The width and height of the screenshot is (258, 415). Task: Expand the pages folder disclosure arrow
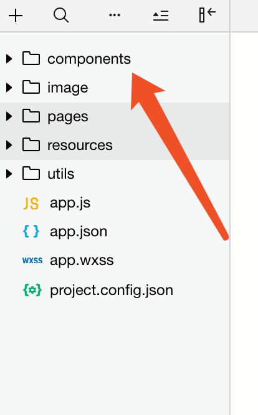pyautogui.click(x=9, y=116)
